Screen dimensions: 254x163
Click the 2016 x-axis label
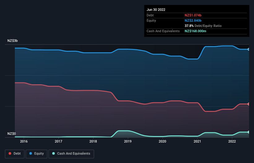point(24,141)
